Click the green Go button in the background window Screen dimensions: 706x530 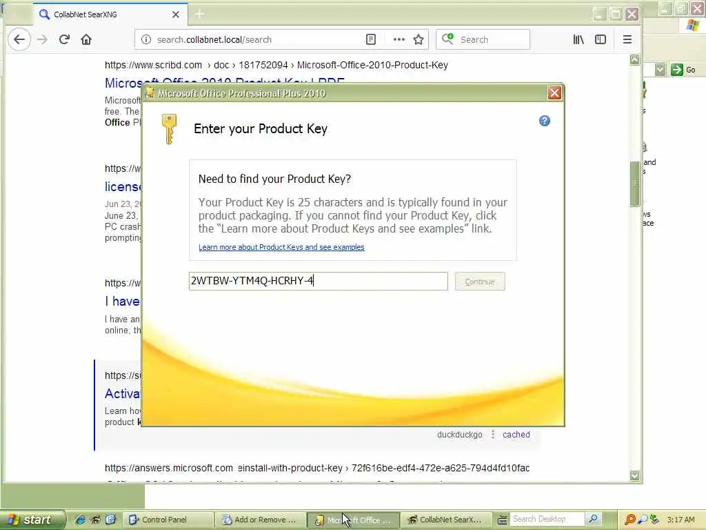click(x=683, y=70)
